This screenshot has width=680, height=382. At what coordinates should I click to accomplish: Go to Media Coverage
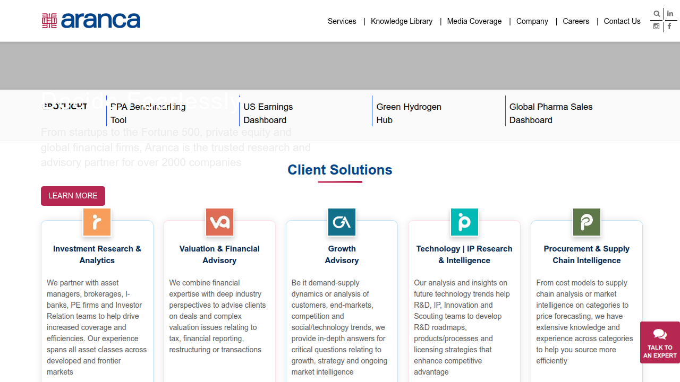click(474, 21)
